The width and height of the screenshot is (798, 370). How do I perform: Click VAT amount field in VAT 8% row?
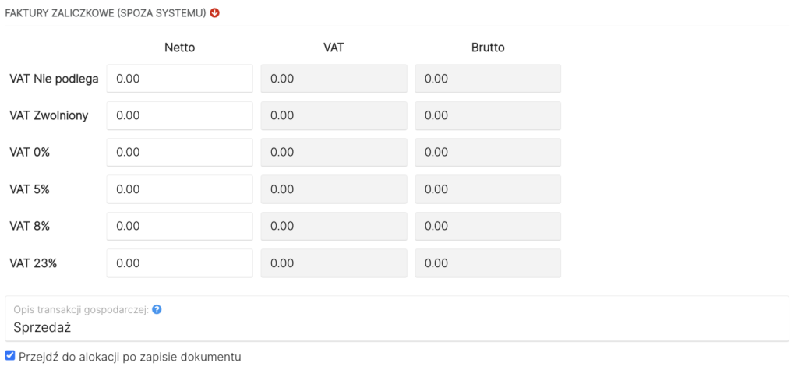click(334, 227)
